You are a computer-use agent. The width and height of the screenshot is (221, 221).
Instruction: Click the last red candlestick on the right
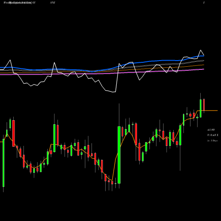click(204, 105)
